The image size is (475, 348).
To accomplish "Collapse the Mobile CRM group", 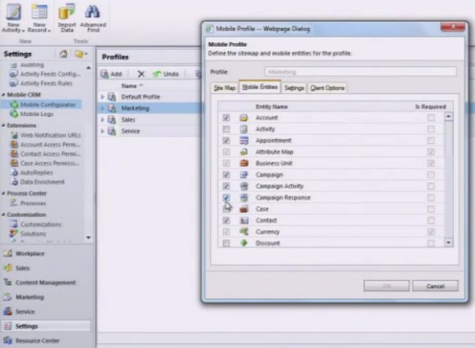I will (3, 95).
